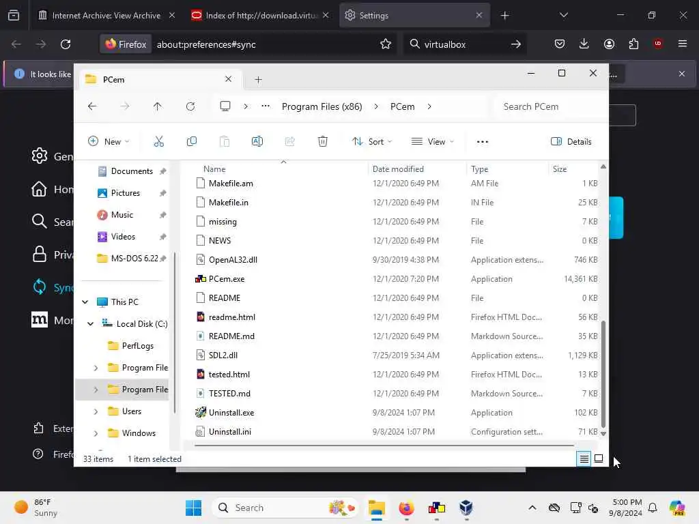This screenshot has width=699, height=524.
Task: Sort by Date modified column header
Action: [398, 169]
